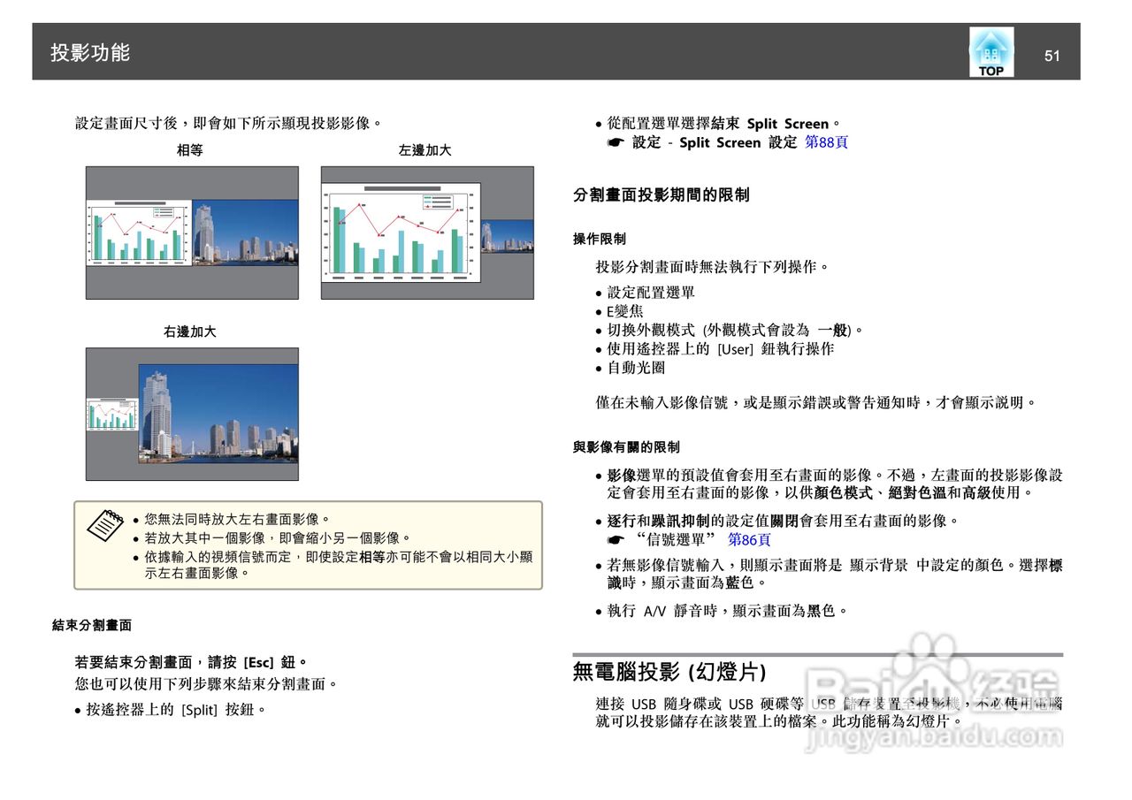Click page number 51

point(1052,56)
